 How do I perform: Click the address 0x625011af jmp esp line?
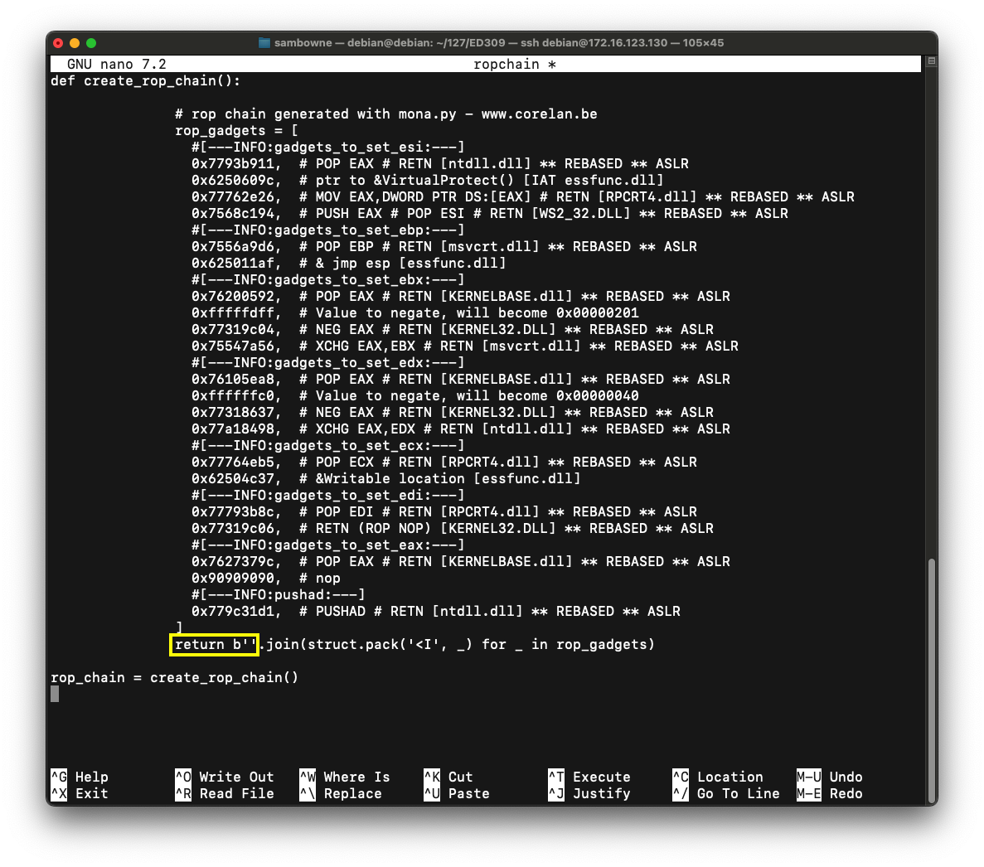(x=348, y=263)
